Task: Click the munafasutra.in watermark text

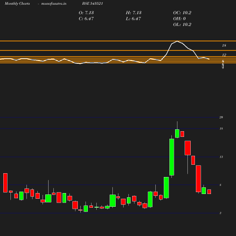Action: 54,4
